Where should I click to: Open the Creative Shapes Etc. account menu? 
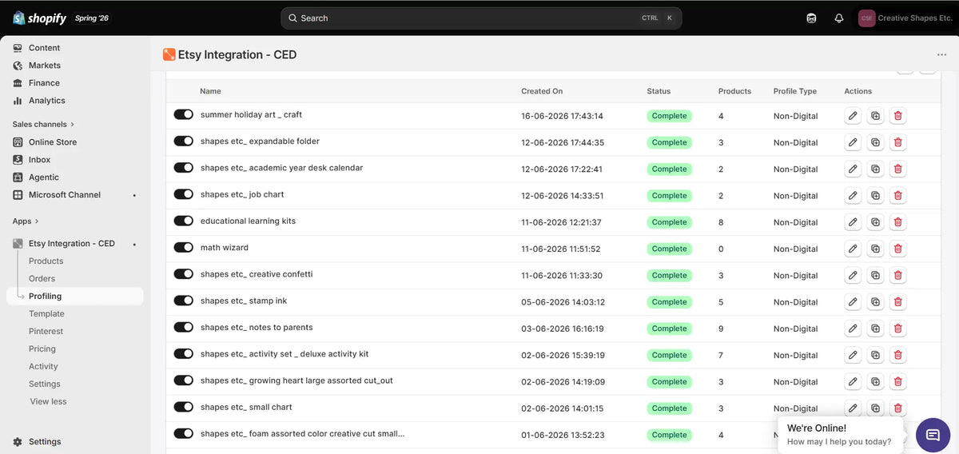(905, 18)
